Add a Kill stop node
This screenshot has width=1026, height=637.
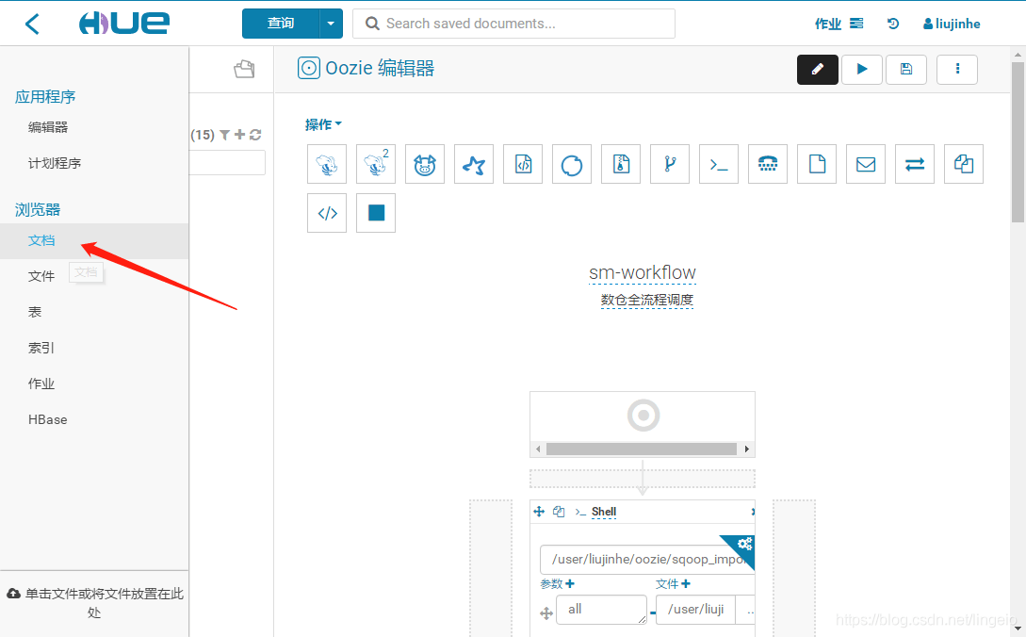tap(376, 213)
